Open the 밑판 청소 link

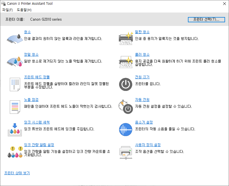coord(142,32)
